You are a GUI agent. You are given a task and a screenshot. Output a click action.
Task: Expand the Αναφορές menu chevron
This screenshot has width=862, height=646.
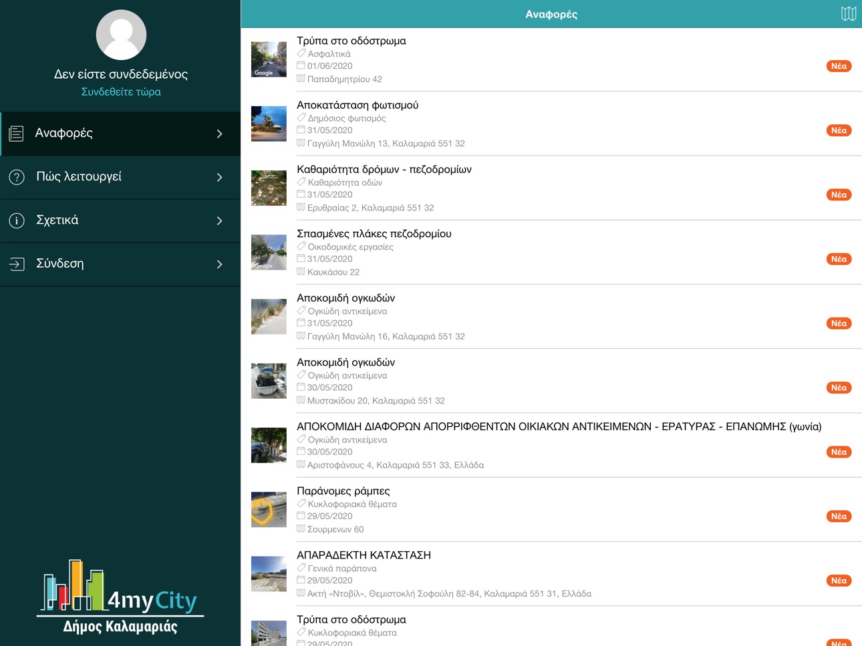[220, 134]
